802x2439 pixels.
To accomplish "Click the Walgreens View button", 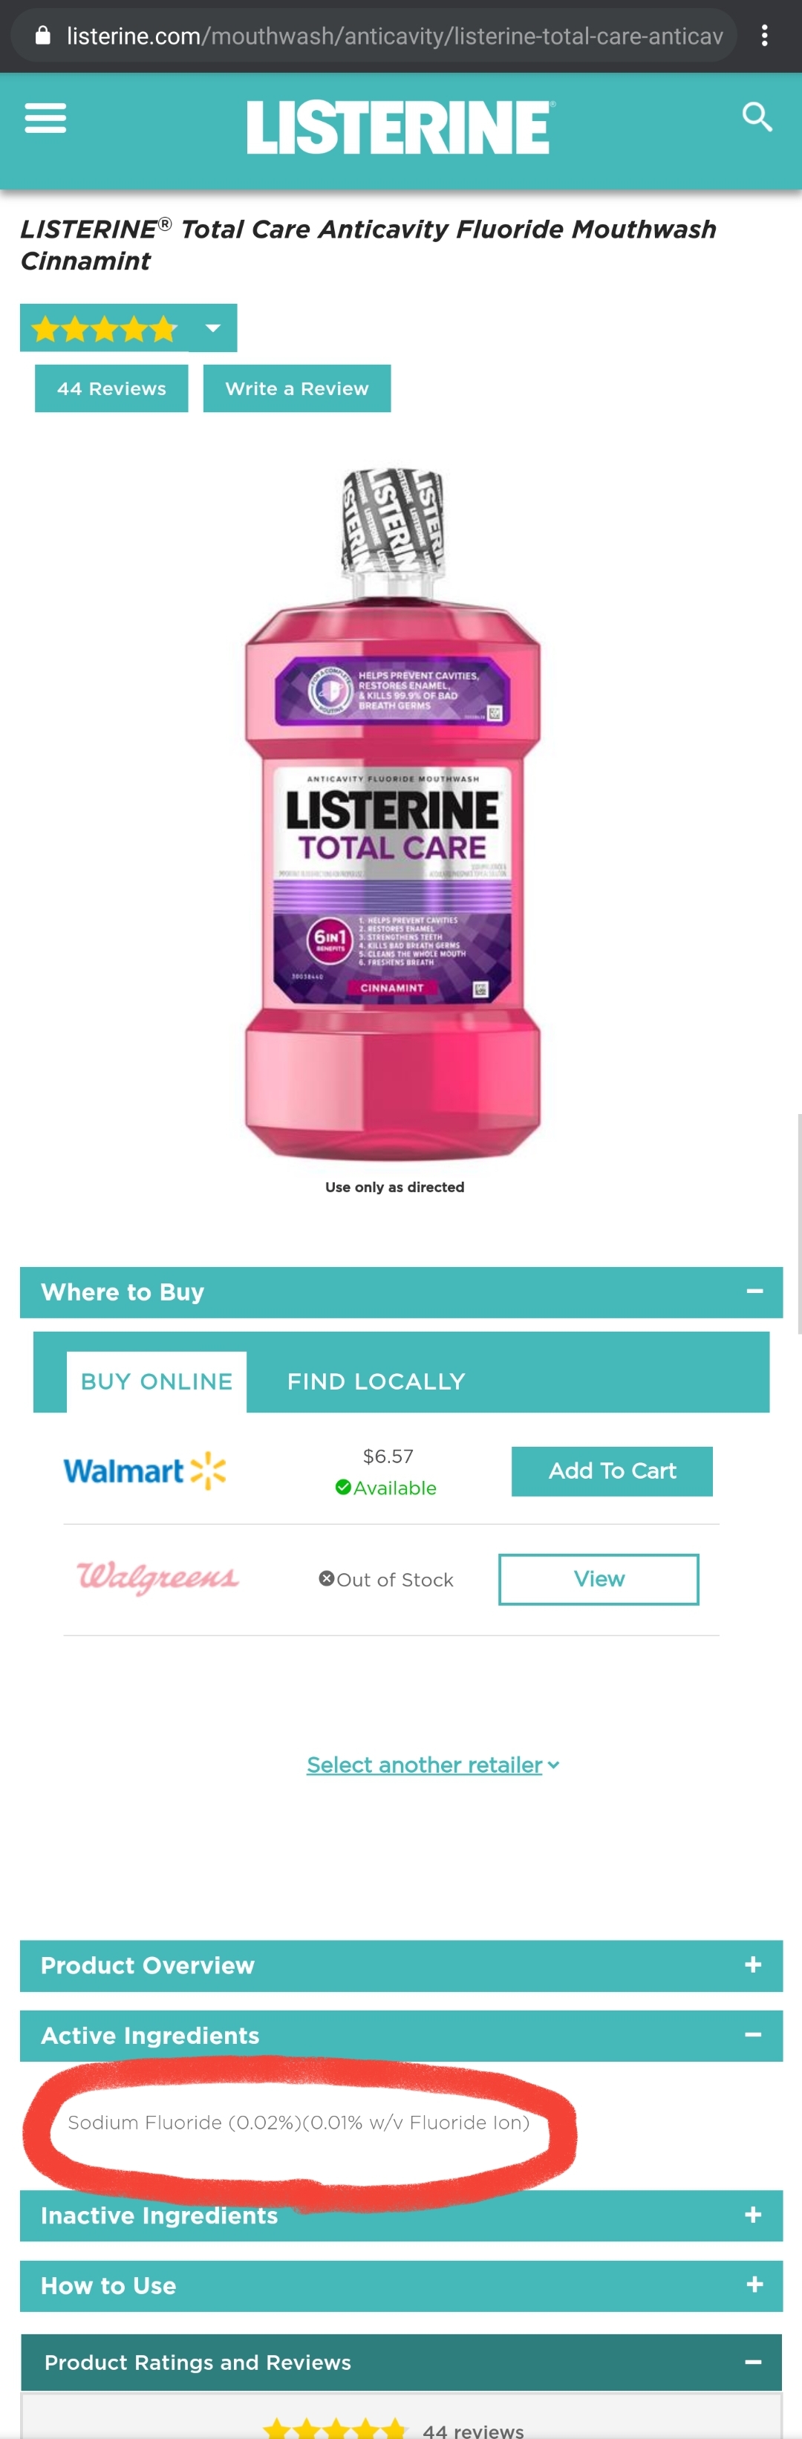I will coord(599,1578).
